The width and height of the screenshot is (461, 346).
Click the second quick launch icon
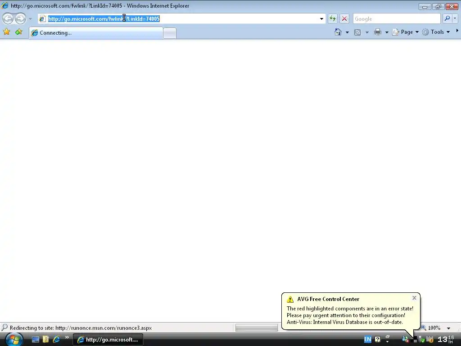[46, 340]
